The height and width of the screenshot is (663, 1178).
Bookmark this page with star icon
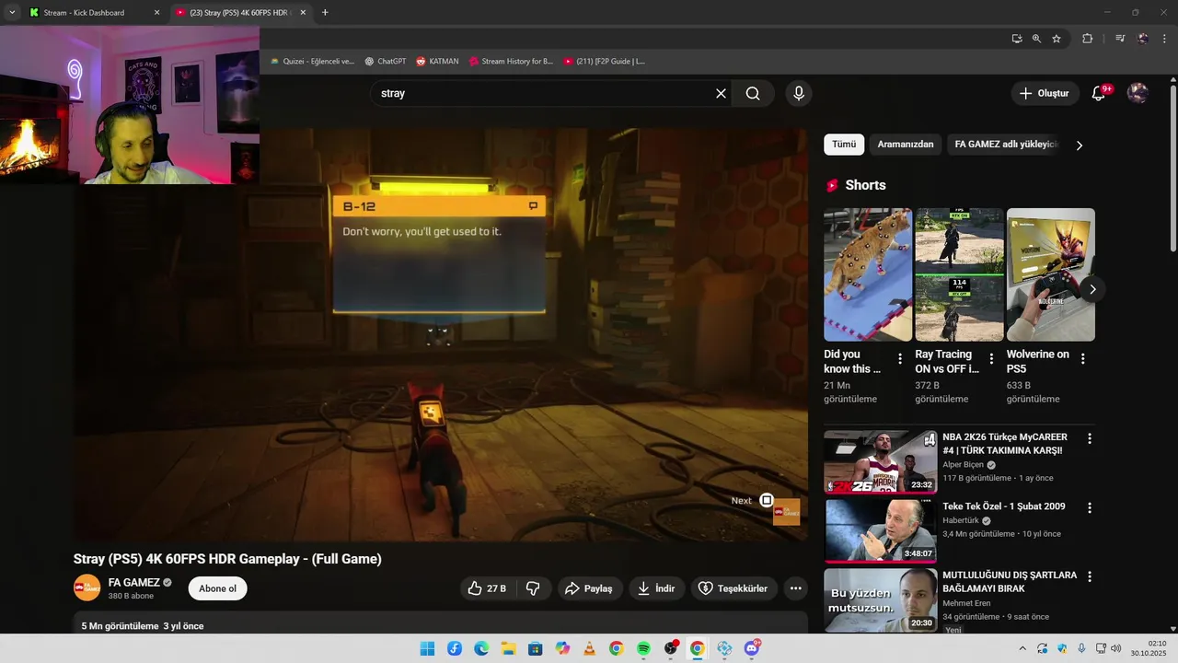click(1057, 39)
